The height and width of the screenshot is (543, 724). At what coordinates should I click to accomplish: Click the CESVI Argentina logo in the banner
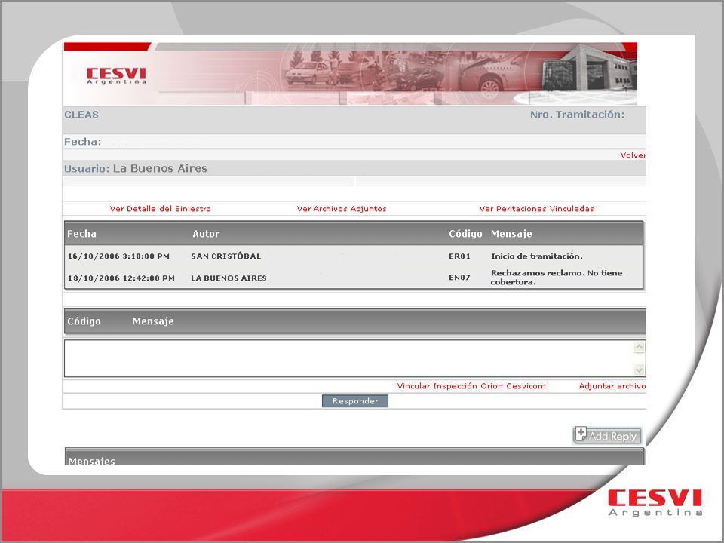click(x=116, y=75)
